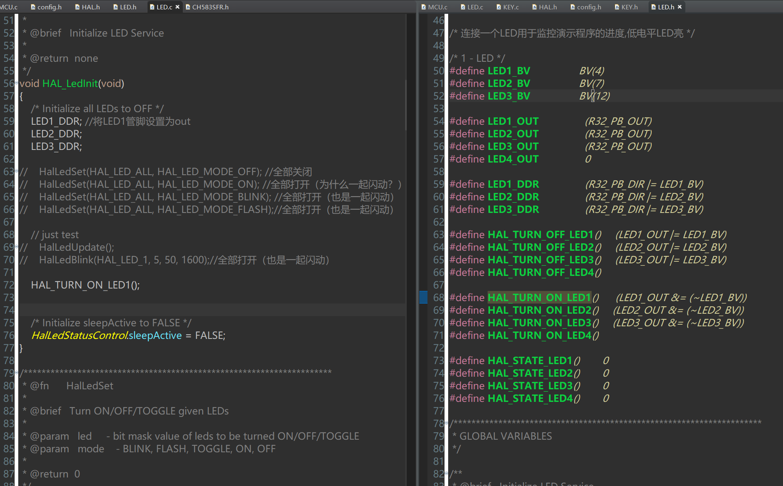Click highlighted HAL_TURN_ON_LED1 macro name
Viewport: 783px width, 486px height.
[x=539, y=297]
